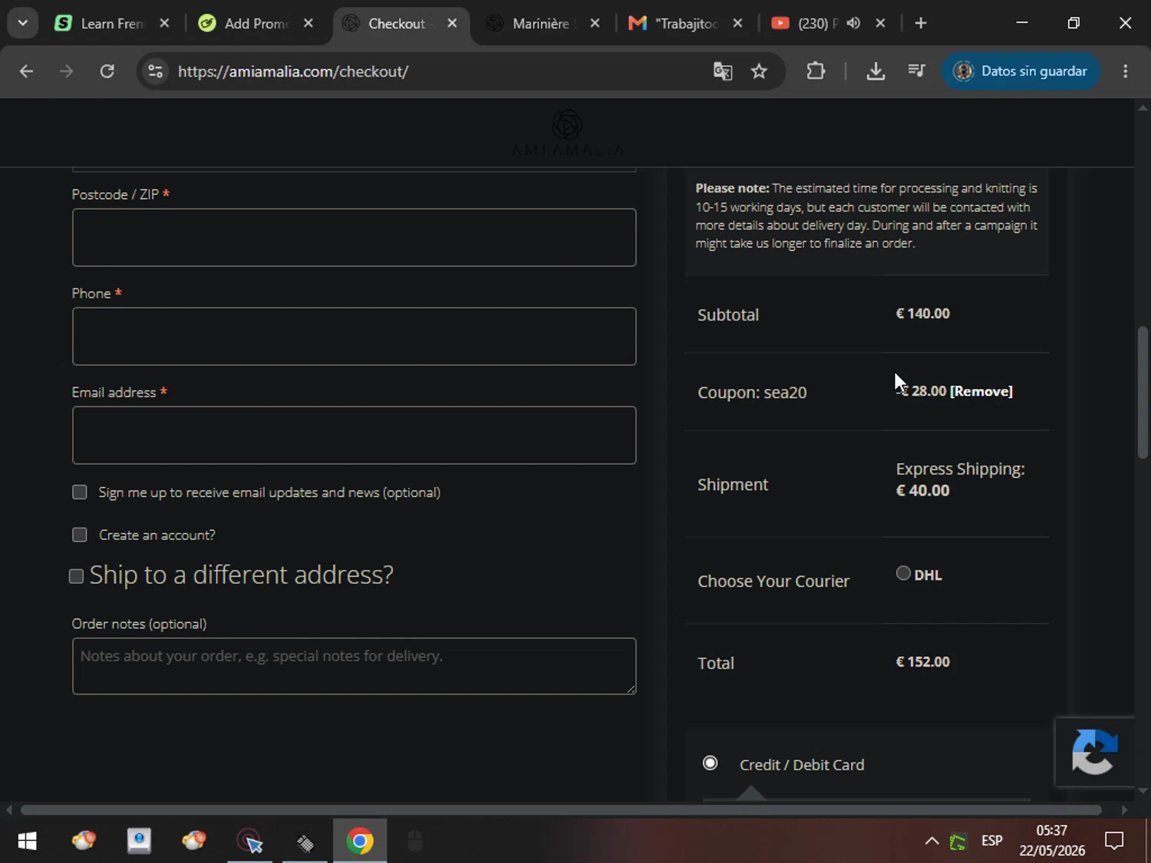The height and width of the screenshot is (863, 1151).
Task: Open the Datos sin guardar profile button
Action: point(1021,71)
